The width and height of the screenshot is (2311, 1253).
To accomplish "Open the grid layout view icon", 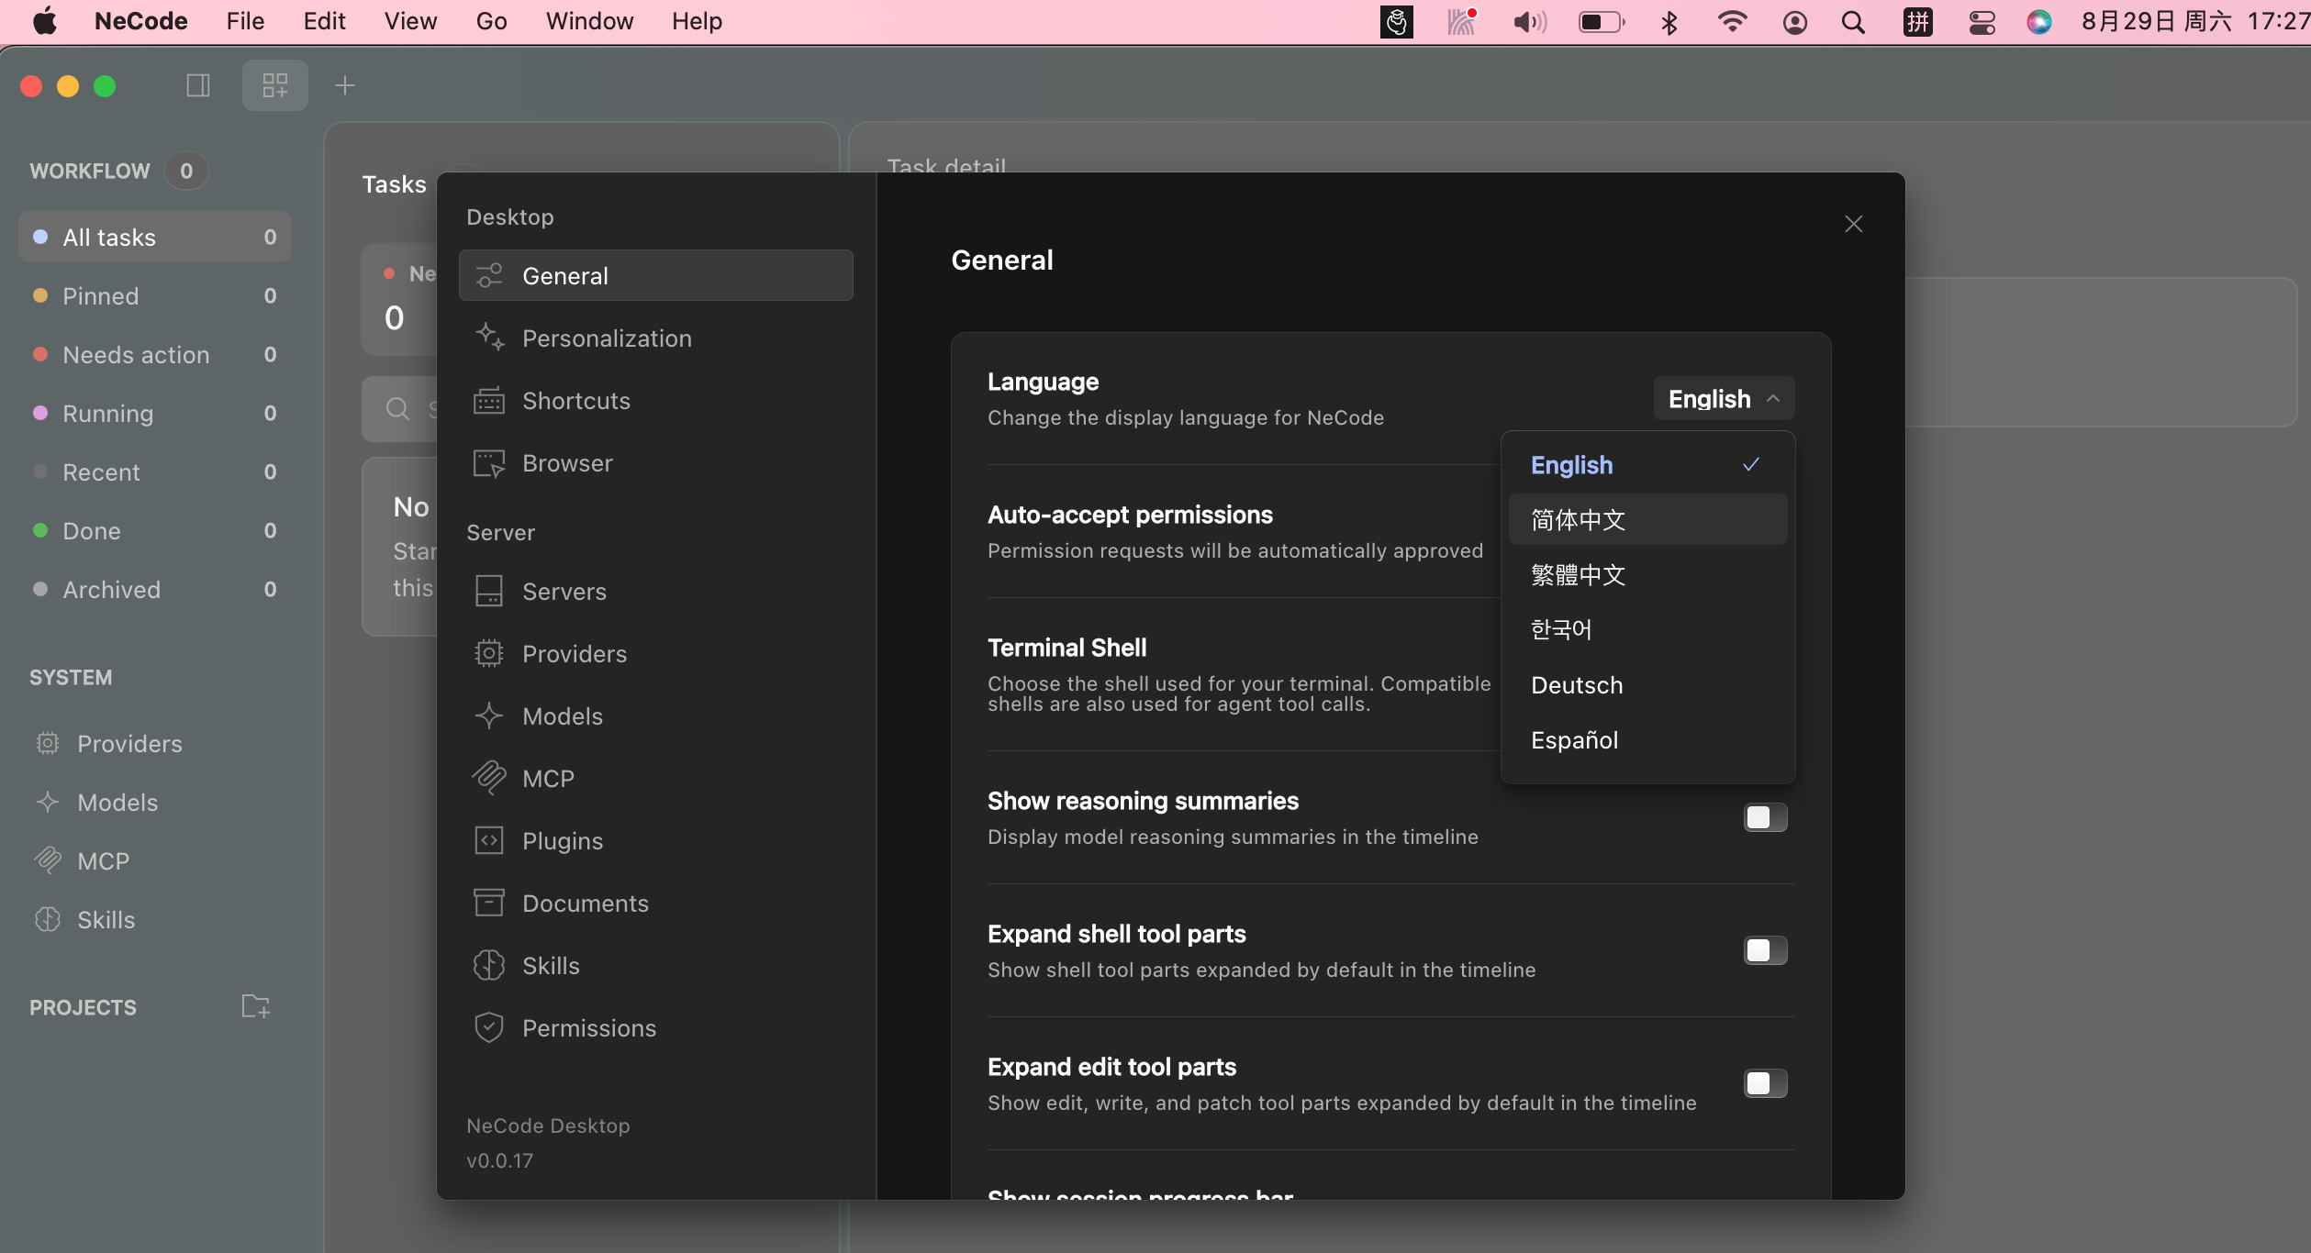I will (275, 85).
